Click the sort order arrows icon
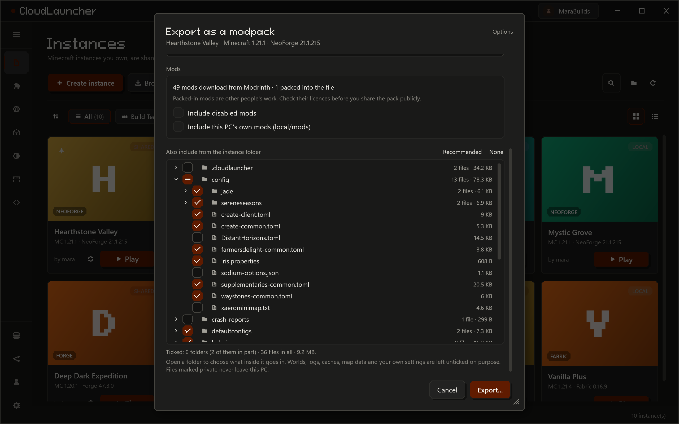The height and width of the screenshot is (424, 679). click(x=56, y=116)
